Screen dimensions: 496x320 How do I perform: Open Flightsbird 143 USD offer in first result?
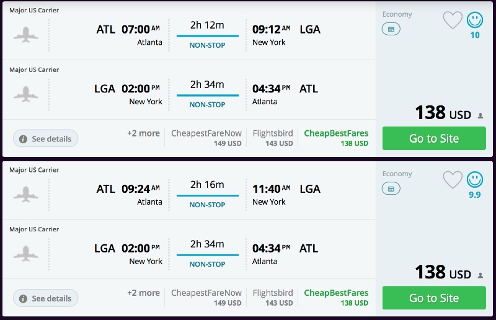(273, 138)
